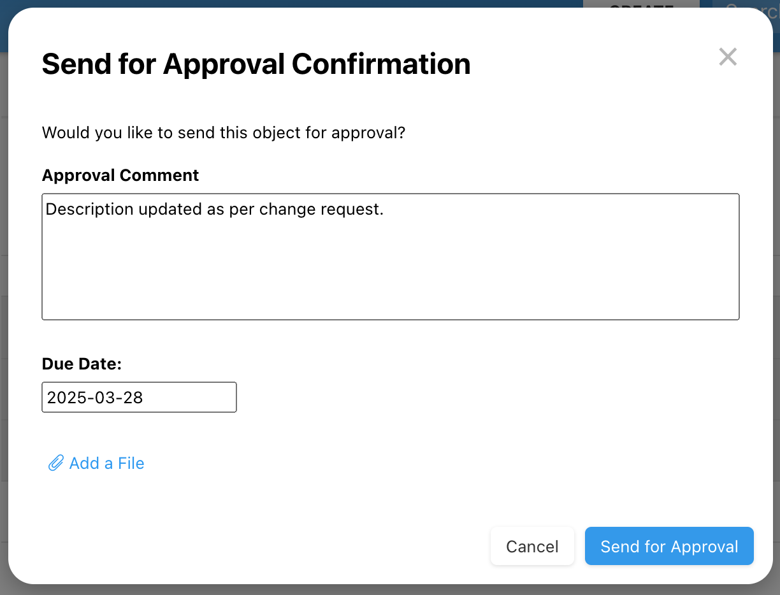Click into the Due Date field
Image resolution: width=780 pixels, height=595 pixels.
139,398
